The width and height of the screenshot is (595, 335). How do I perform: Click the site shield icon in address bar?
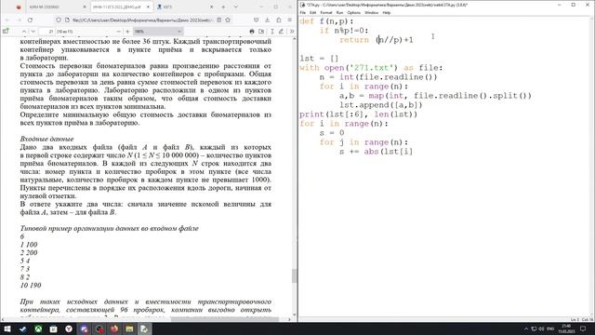(x=58, y=20)
